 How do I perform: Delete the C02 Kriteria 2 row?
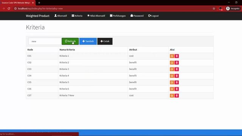point(177,63)
